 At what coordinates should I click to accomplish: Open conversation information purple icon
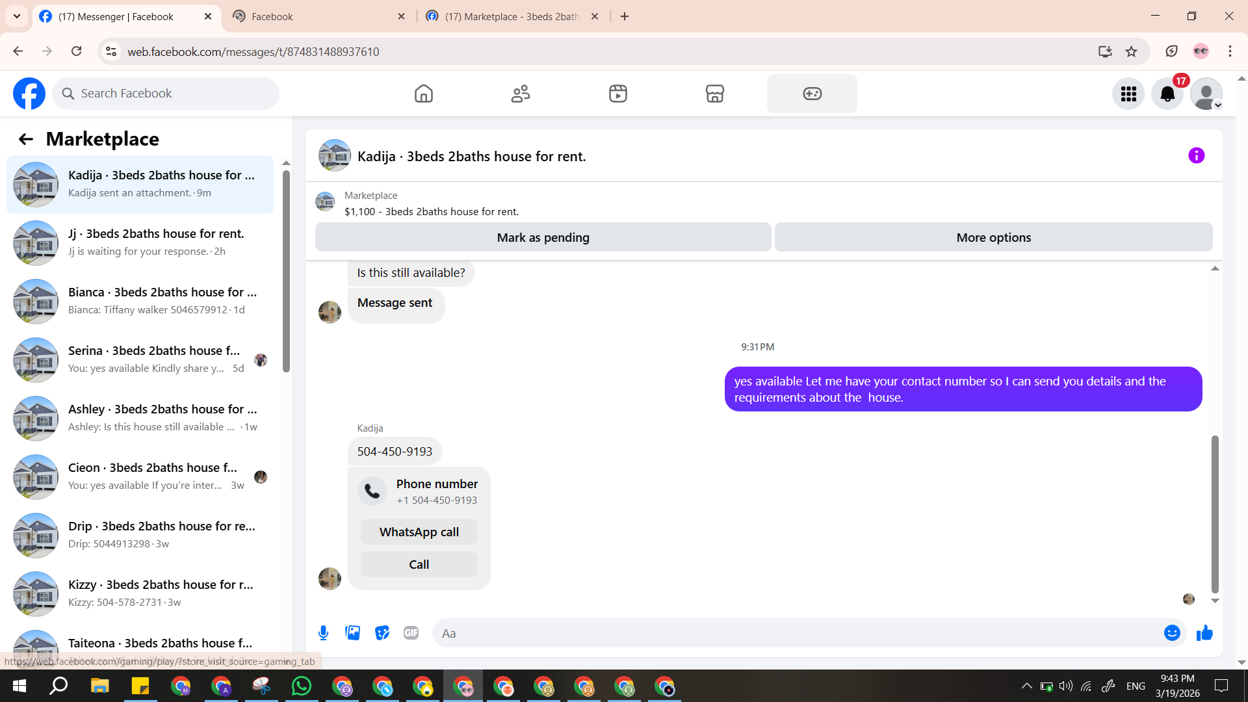click(1196, 156)
